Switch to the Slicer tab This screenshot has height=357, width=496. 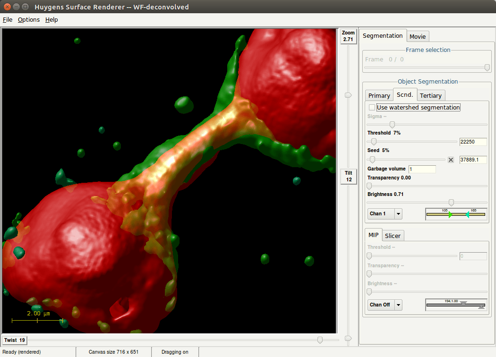pos(393,236)
